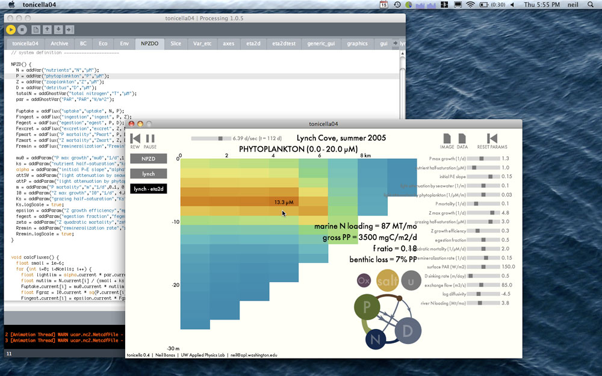Open the eta2dtest tab
Viewport: 602px width, 376px height.
(x=284, y=44)
